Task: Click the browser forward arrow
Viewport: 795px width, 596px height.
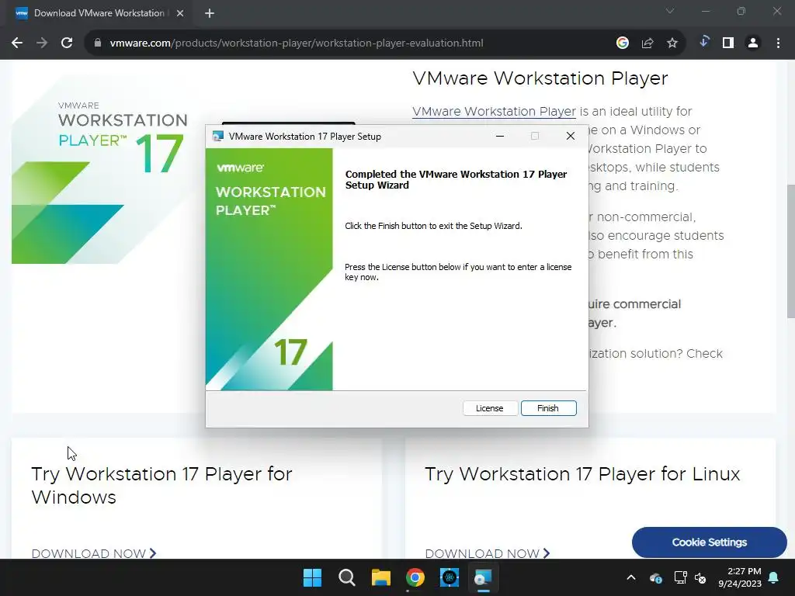Action: pos(42,43)
